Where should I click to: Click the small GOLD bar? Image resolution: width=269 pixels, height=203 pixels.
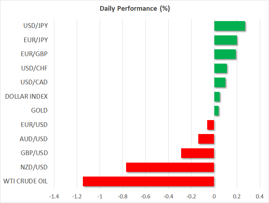[216, 111]
